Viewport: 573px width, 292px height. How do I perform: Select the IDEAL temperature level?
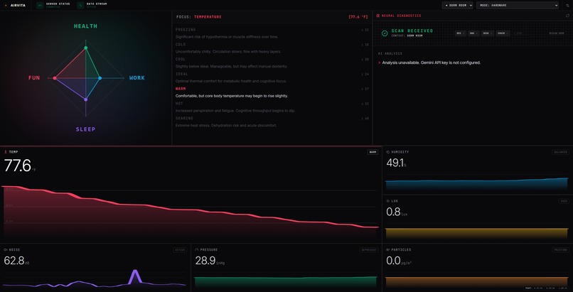click(x=272, y=77)
